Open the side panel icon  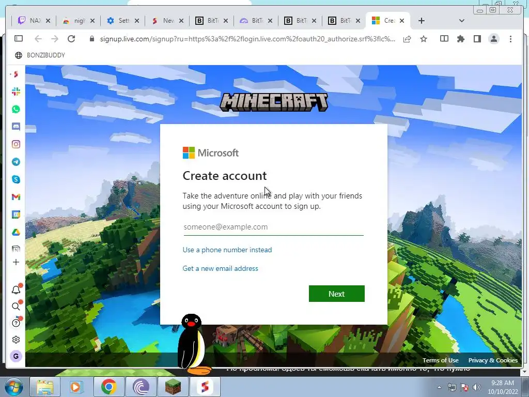[477, 39]
